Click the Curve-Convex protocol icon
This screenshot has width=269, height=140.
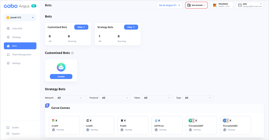[47, 105]
